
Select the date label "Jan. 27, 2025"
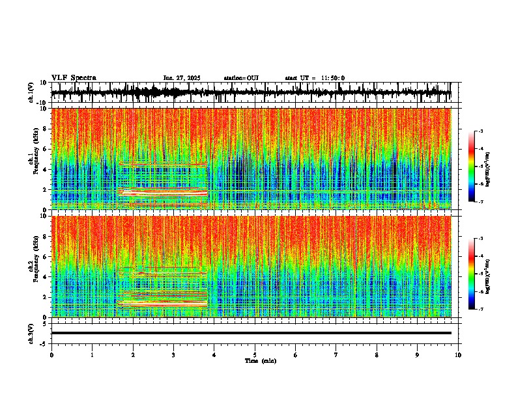click(x=182, y=78)
